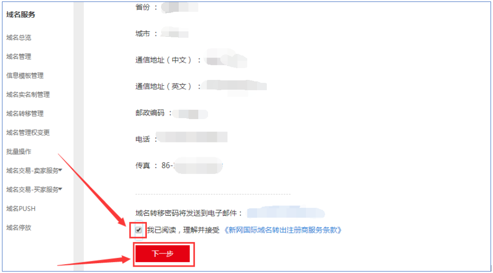
Task: Click the 域名服务 sidebar heading
Action: pos(21,15)
